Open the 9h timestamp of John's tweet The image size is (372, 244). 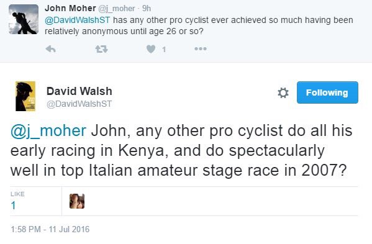pyautogui.click(x=147, y=9)
